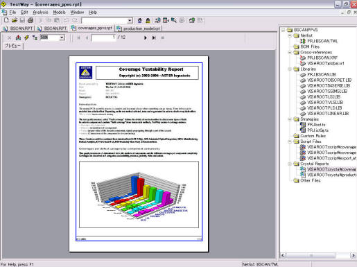Screen dimensions: 357x267
Task: Click the New document toolbar icon
Action: tap(6, 20)
